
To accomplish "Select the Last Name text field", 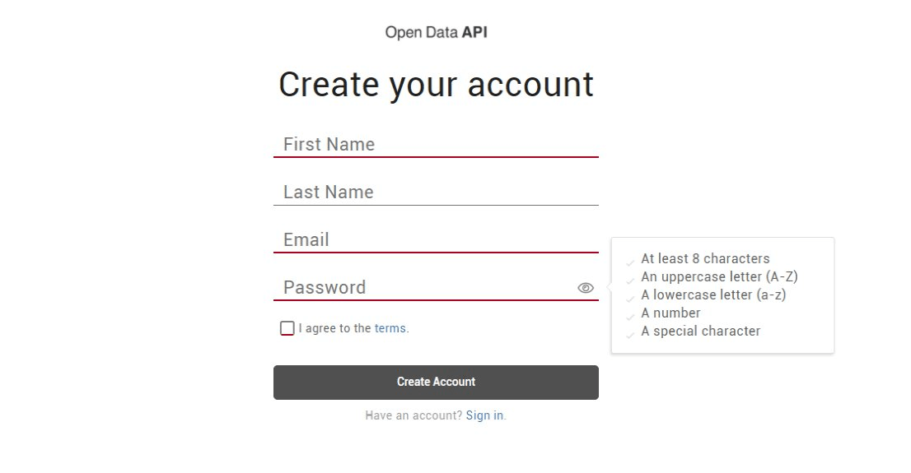I will (x=435, y=192).
